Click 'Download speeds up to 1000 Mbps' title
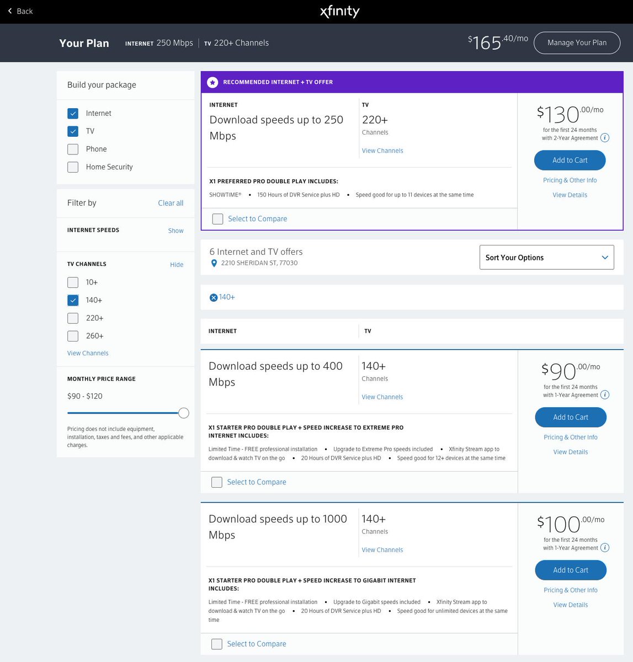The height and width of the screenshot is (662, 633). tap(278, 527)
